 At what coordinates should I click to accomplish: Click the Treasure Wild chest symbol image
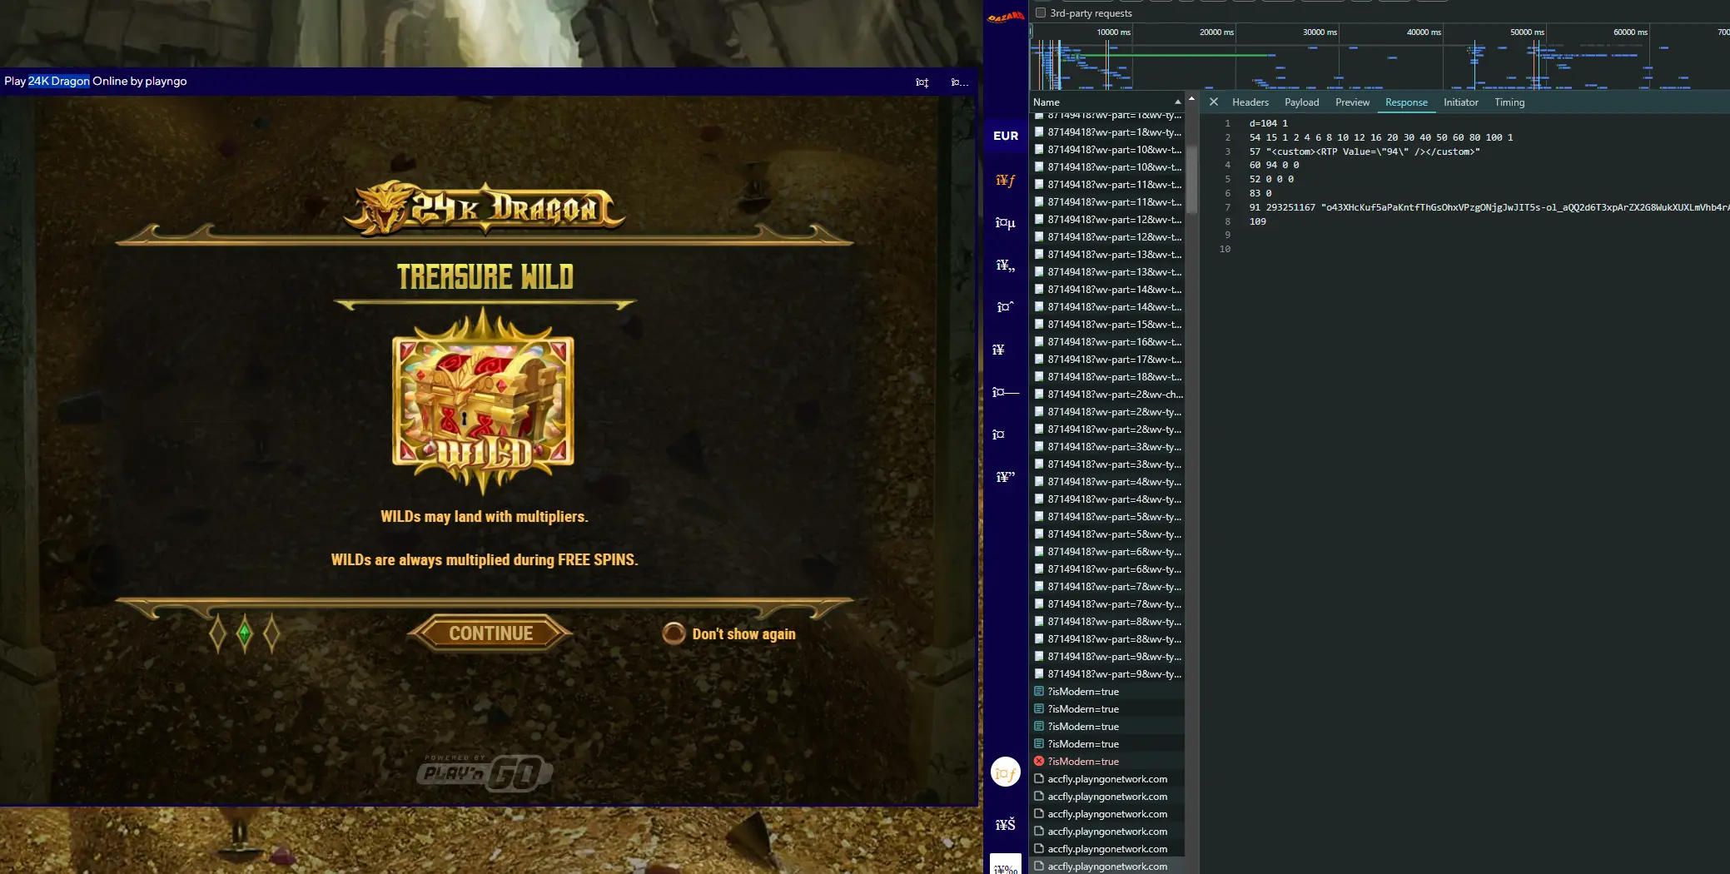484,400
